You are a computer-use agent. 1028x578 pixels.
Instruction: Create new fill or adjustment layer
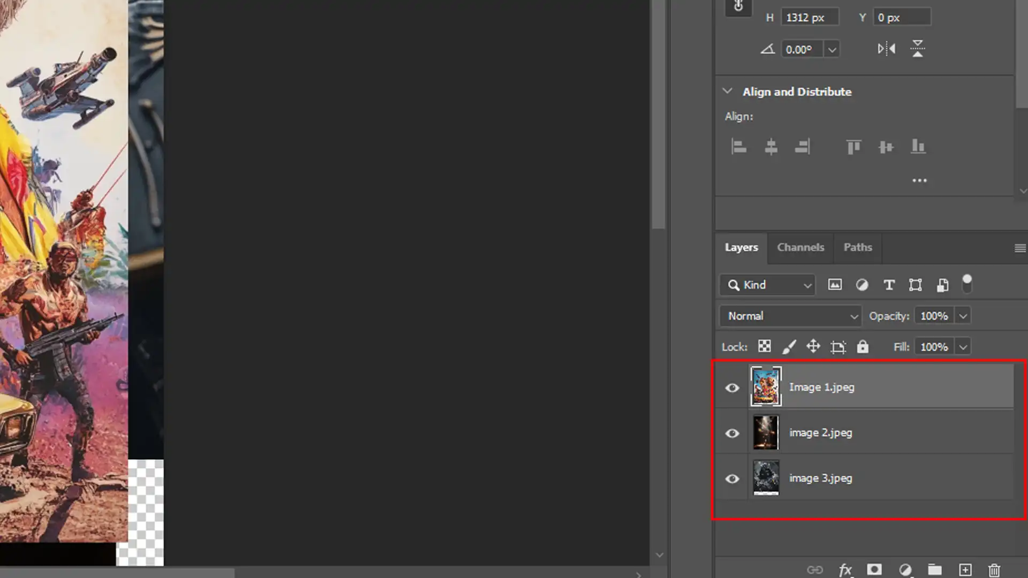[x=905, y=570]
